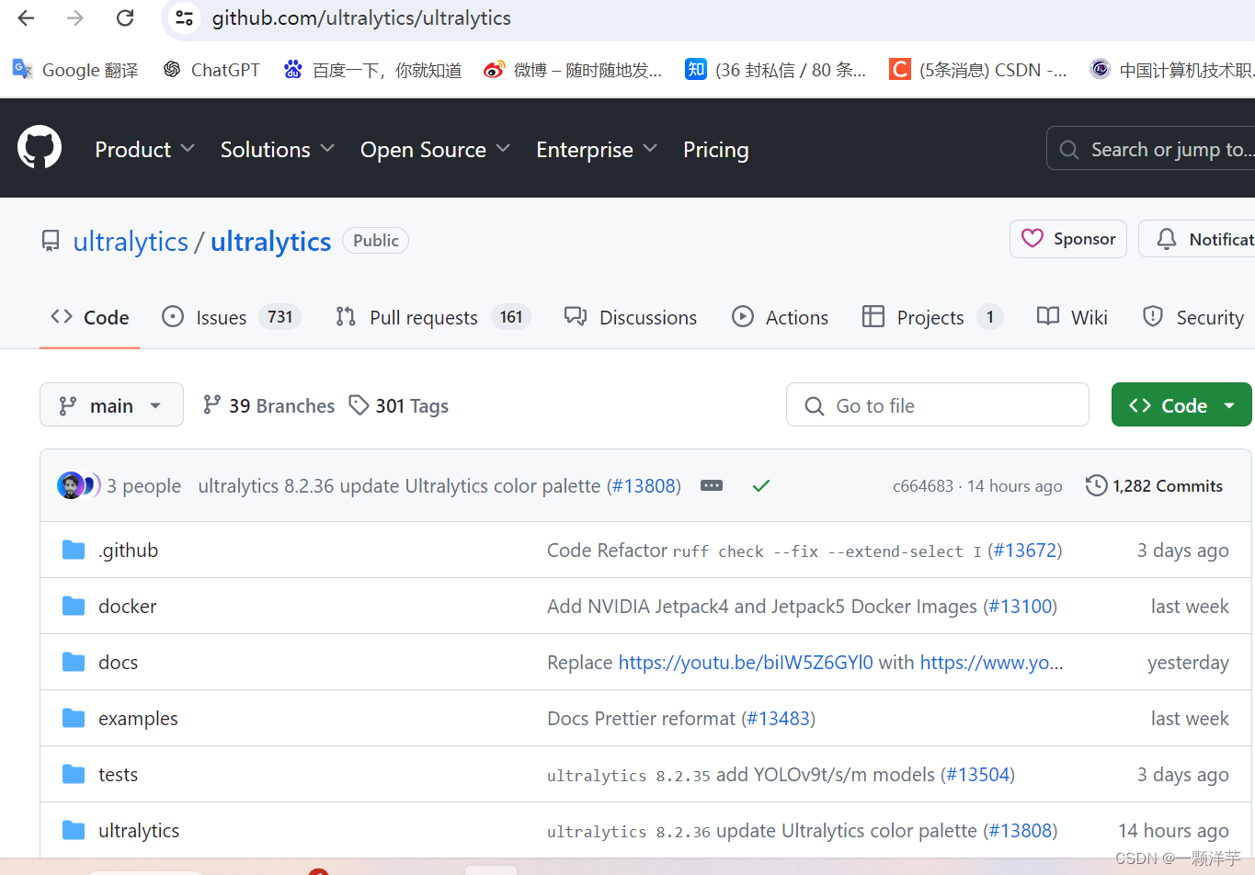Open the youtu.be/bilW5Z6GYl0 link

(746, 662)
